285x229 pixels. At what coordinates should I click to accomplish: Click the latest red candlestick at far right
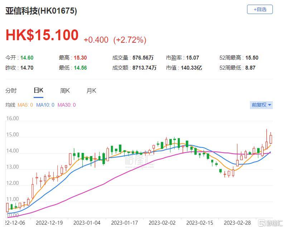(271, 139)
